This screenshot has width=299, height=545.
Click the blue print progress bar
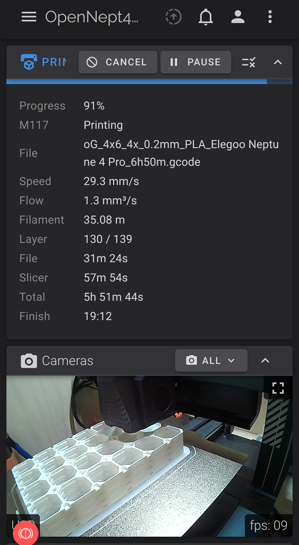click(x=137, y=82)
